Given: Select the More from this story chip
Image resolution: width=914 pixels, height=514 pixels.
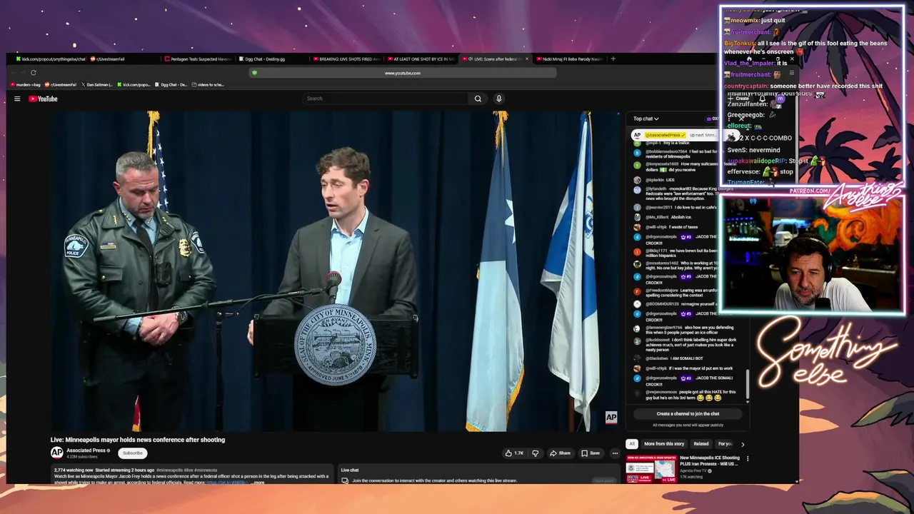Looking at the screenshot, I should click(664, 444).
